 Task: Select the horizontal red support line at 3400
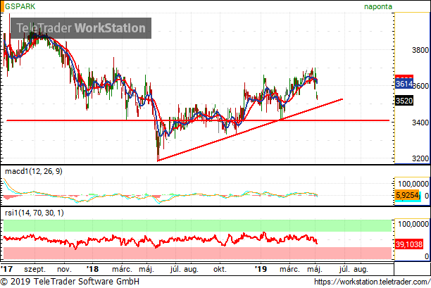pos(198,120)
